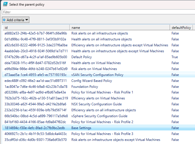Select the Foundation Policy entry
This screenshot has height=144, width=195.
pyautogui.click(x=85, y=87)
